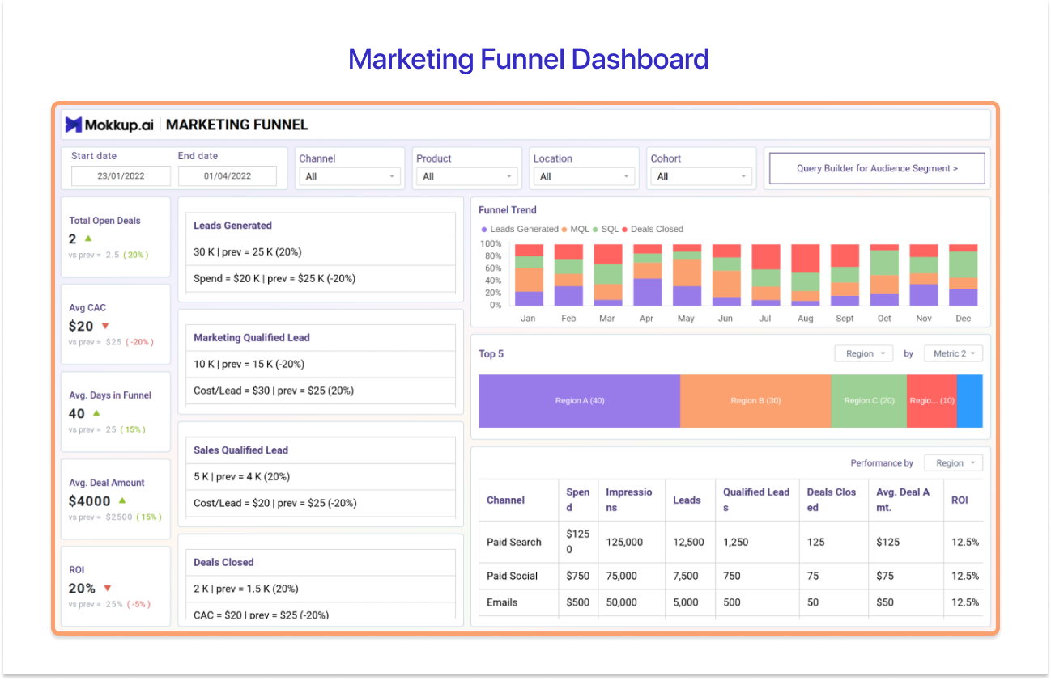Click the green SQL legend dot
The height and width of the screenshot is (680, 1051).
595,230
